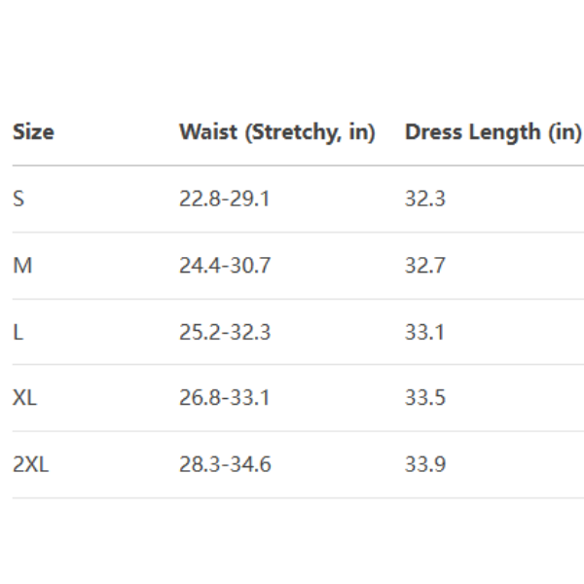The width and height of the screenshot is (584, 584).
Task: Select the S size cell
Action: click(x=18, y=200)
